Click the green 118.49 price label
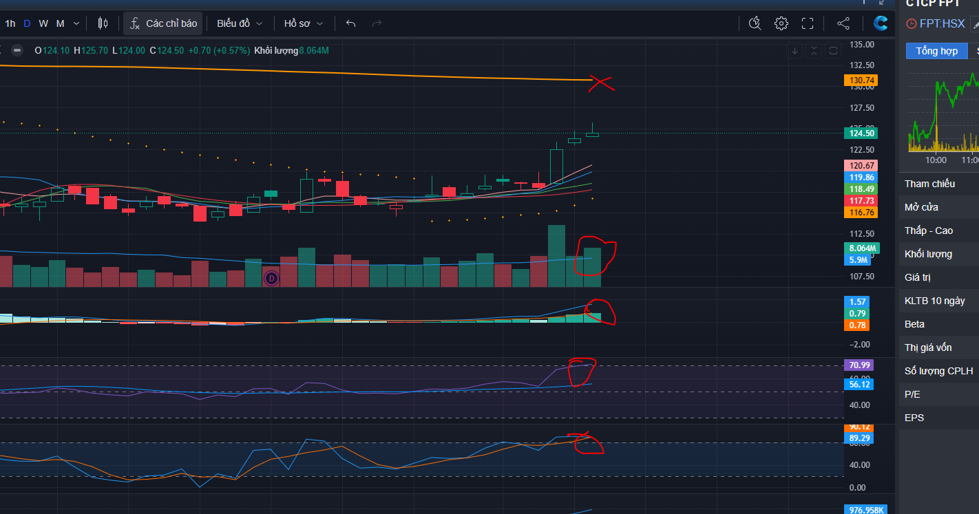 861,189
